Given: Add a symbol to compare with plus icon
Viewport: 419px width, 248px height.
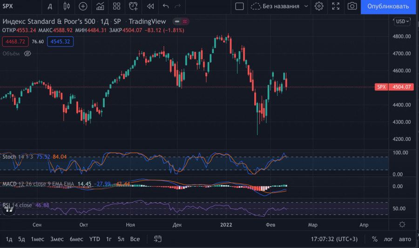Looking at the screenshot, I should click(x=83, y=6).
